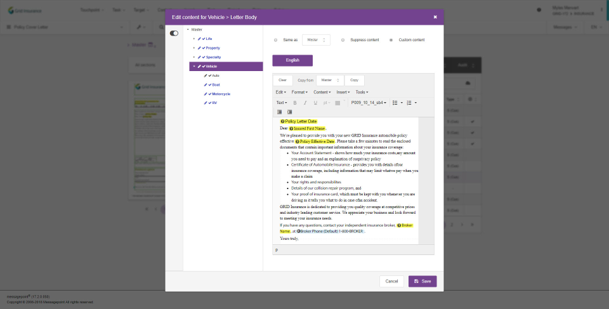Open the P009_10_14_sb4 paragraph style dropdown

369,103
